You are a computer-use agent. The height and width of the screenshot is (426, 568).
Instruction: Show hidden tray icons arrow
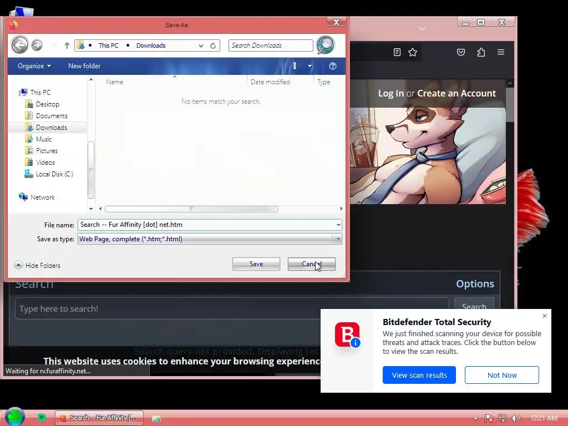[x=475, y=418]
